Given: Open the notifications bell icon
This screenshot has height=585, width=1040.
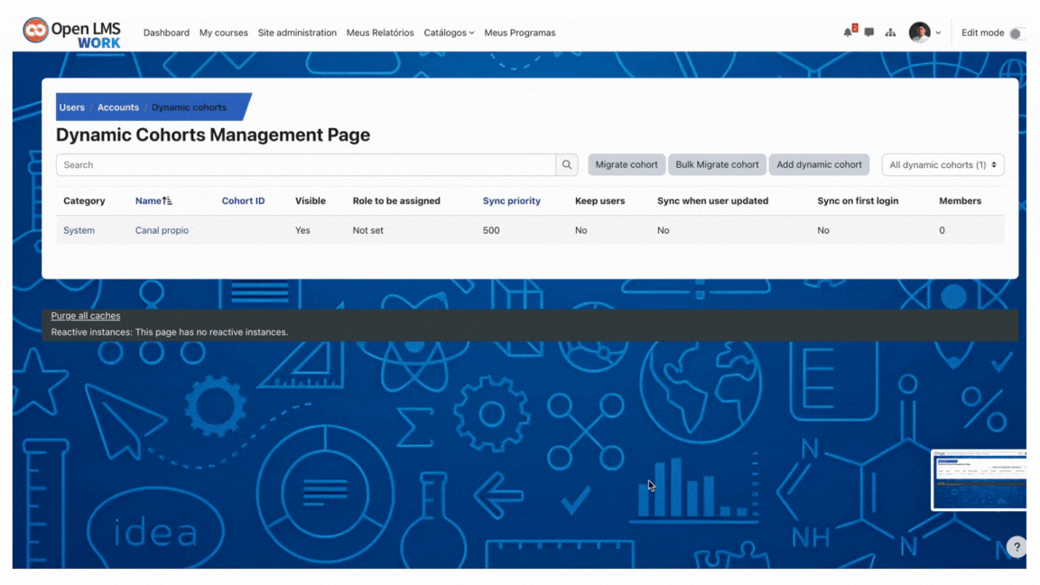Looking at the screenshot, I should (849, 32).
